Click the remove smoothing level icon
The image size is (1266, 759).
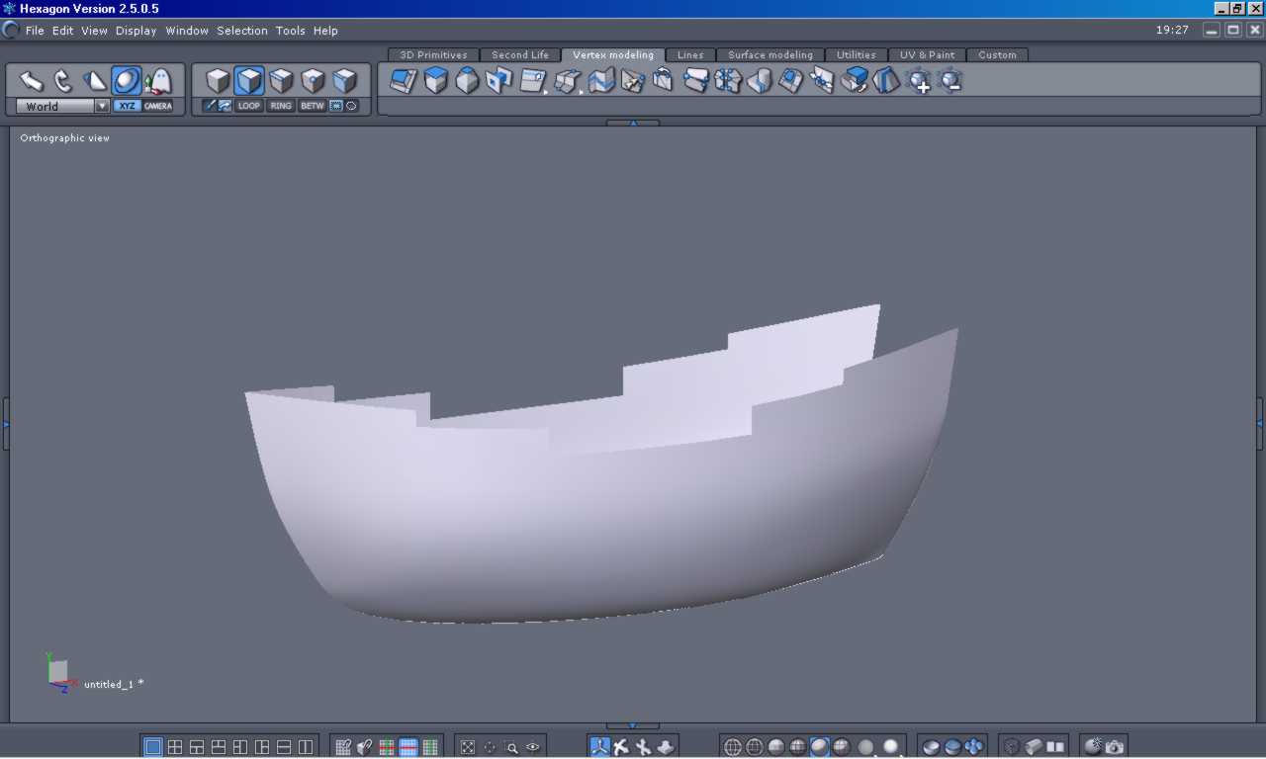tap(950, 81)
